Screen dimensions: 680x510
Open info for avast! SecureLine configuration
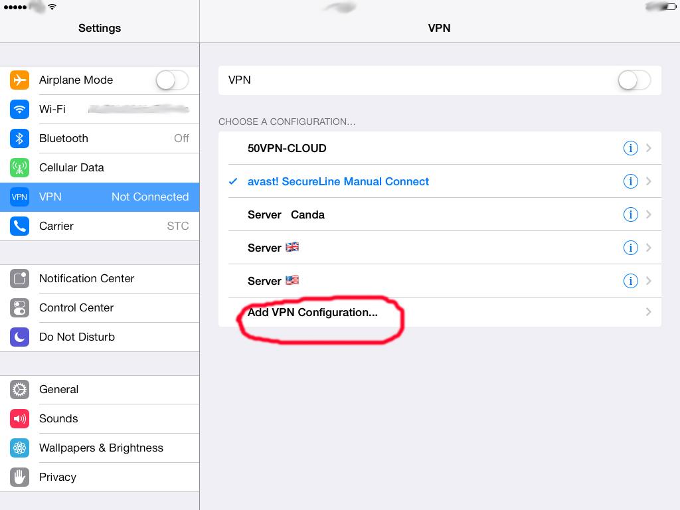click(630, 181)
